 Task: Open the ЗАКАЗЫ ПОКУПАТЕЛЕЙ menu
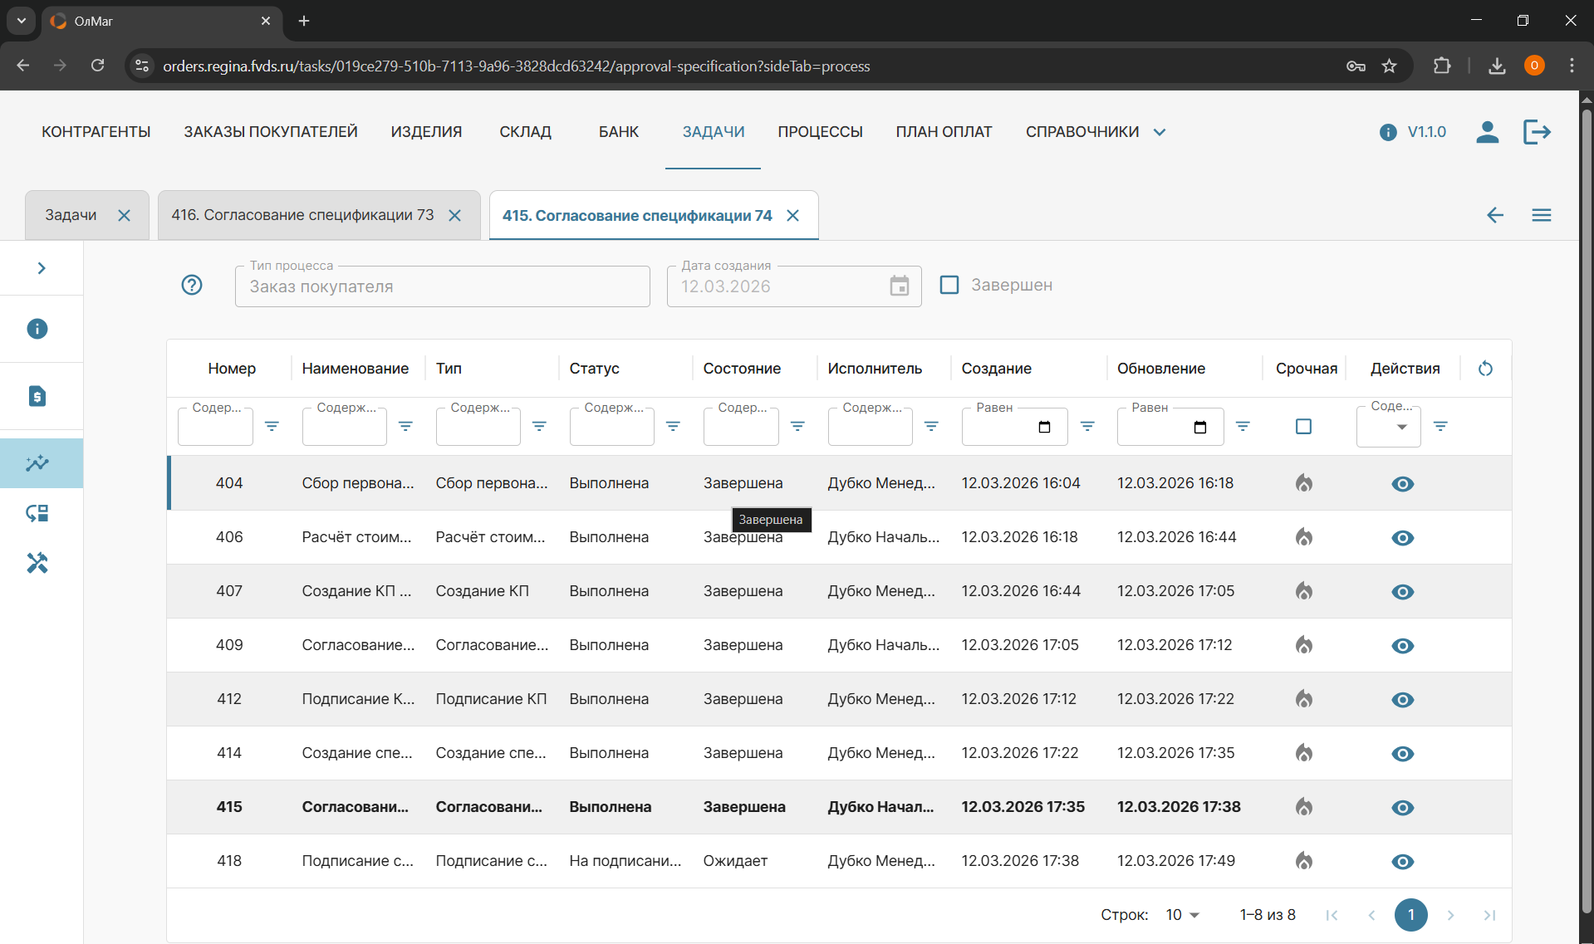270,132
